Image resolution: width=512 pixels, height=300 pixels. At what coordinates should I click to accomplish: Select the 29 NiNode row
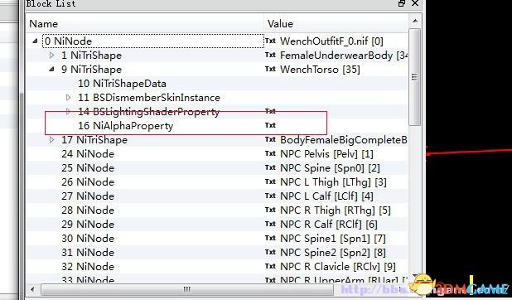(x=88, y=225)
